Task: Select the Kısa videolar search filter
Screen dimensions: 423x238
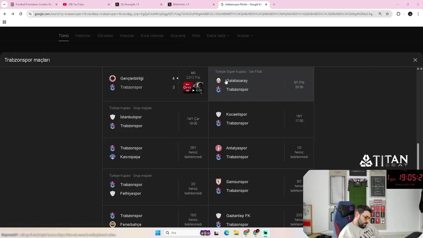Action: click(x=152, y=36)
